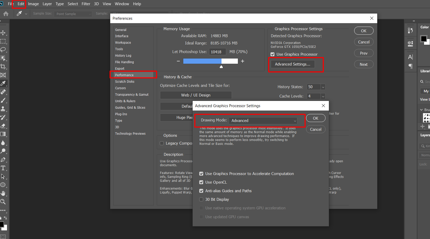This screenshot has width=430, height=239.
Task: Select the Move tool
Action: (x=4, y=33)
